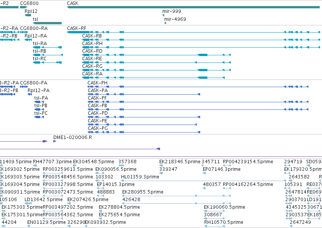
Task: Select protein CASK-PE
Action: tap(142, 125)
